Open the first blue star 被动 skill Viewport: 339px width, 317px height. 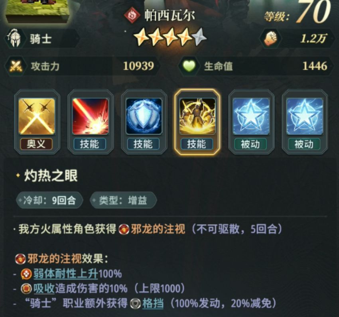click(x=251, y=116)
